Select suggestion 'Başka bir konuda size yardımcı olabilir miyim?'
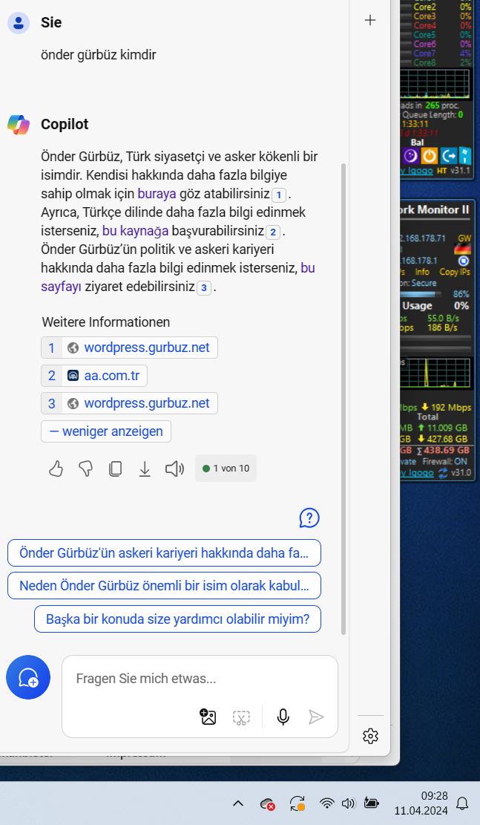This screenshot has height=825, width=480. pos(177,619)
